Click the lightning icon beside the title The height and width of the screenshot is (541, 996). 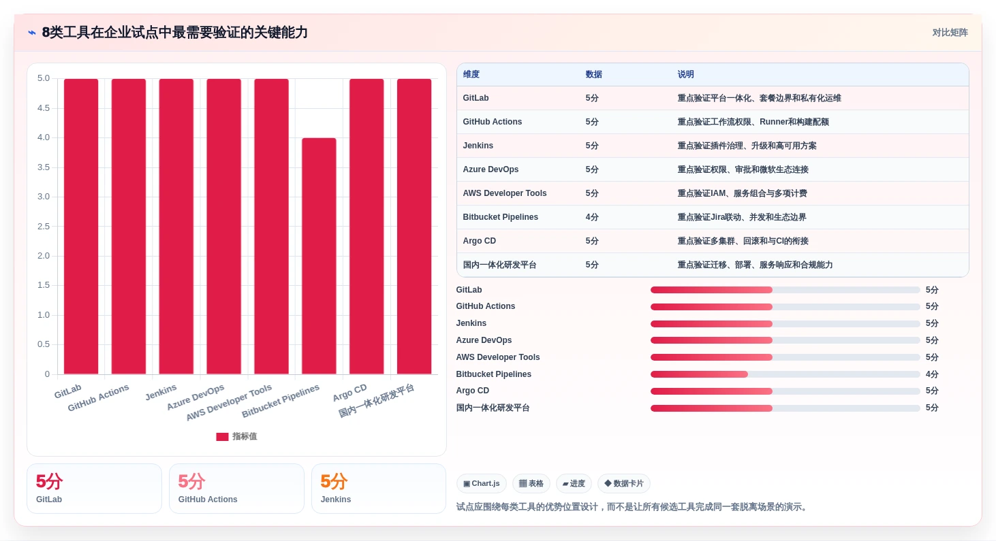pyautogui.click(x=32, y=33)
